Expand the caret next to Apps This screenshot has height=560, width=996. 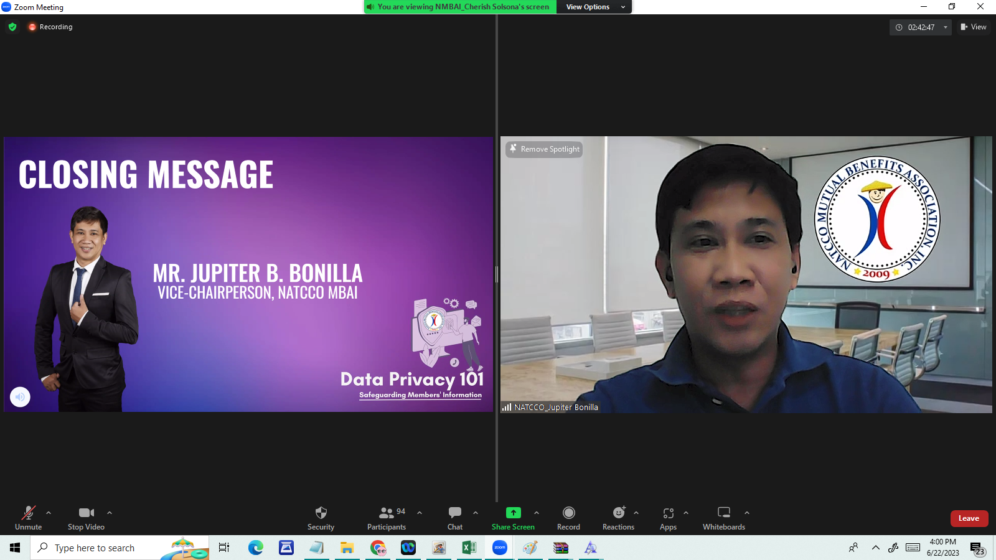click(x=686, y=513)
